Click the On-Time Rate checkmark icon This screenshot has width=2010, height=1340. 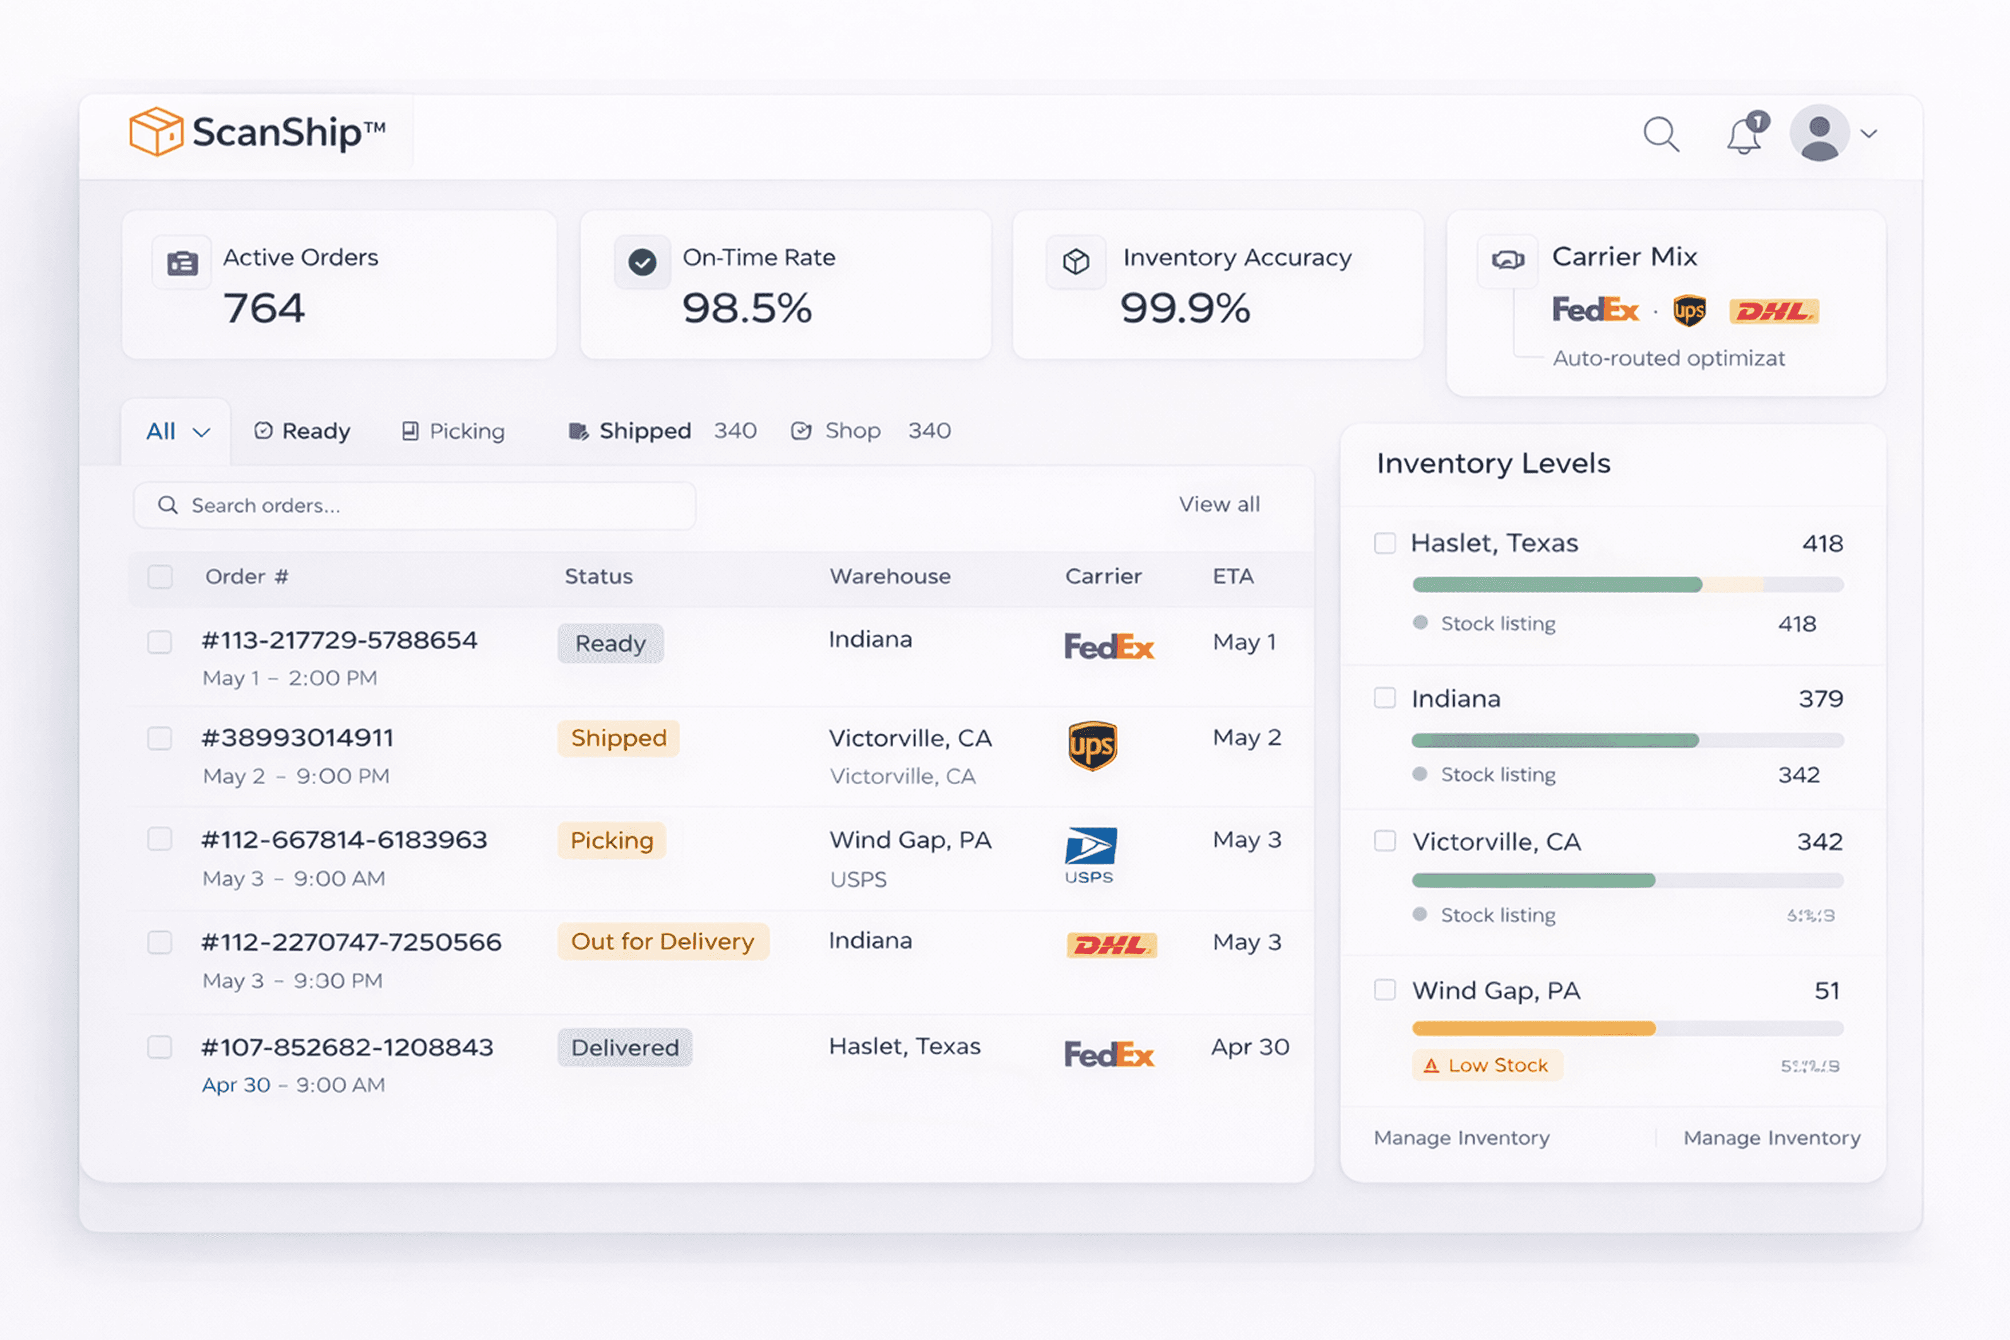[642, 262]
